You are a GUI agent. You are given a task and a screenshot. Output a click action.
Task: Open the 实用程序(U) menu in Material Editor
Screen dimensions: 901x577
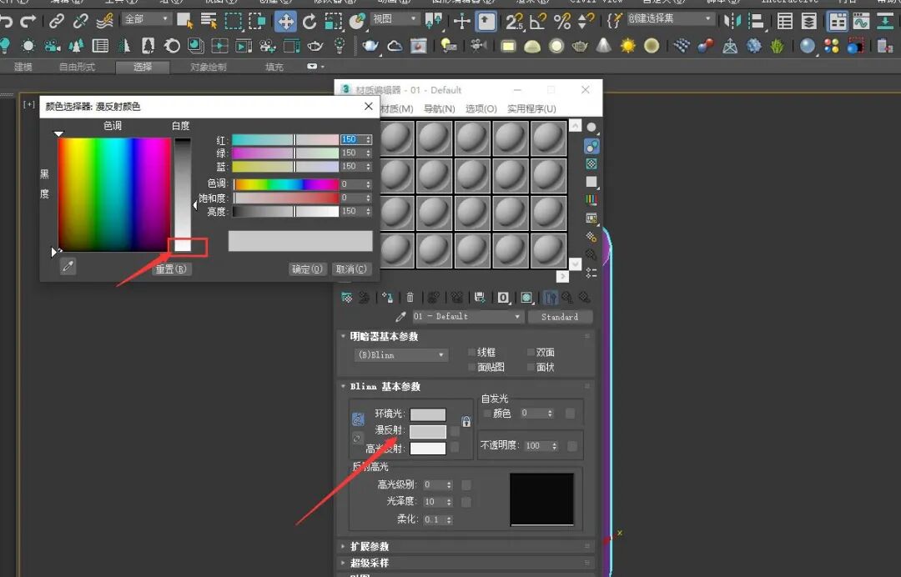(531, 108)
